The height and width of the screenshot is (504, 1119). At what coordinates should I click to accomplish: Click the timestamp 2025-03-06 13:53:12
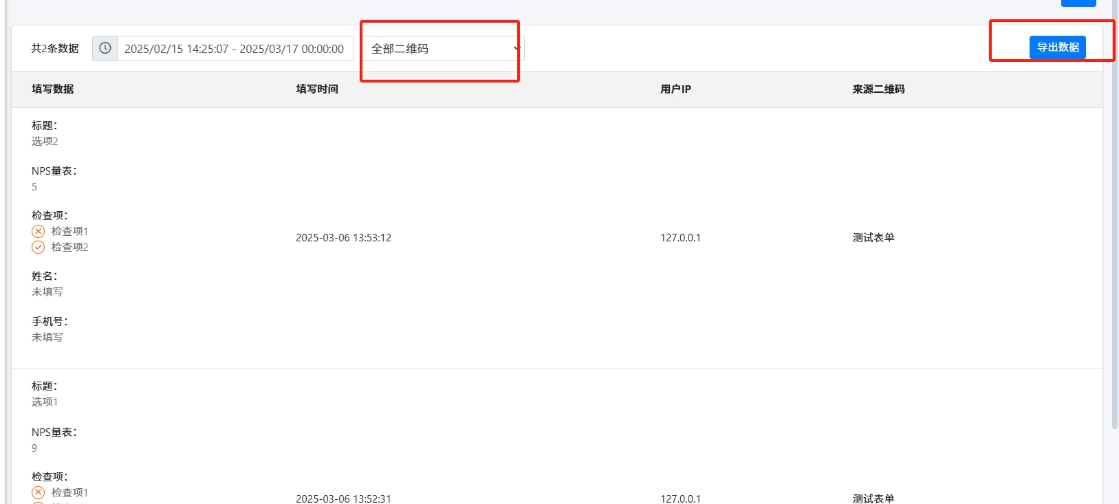pos(343,238)
